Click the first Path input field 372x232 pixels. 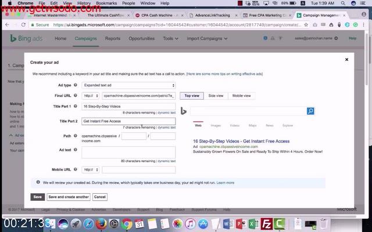tap(134, 136)
